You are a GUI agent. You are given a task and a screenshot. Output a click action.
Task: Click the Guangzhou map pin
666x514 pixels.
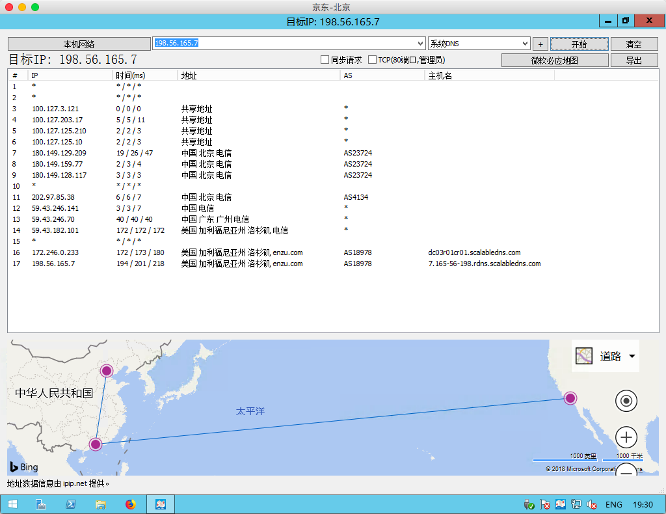point(96,444)
